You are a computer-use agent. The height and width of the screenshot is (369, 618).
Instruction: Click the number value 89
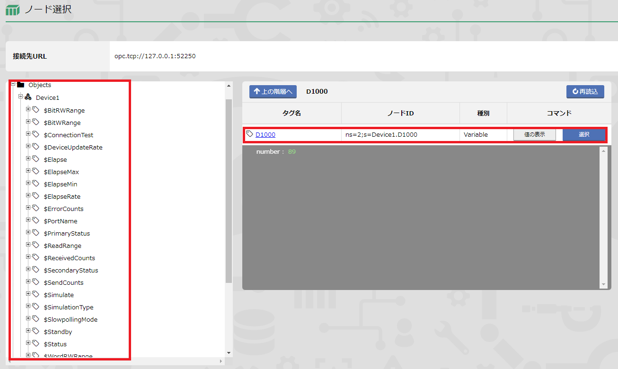[291, 152]
